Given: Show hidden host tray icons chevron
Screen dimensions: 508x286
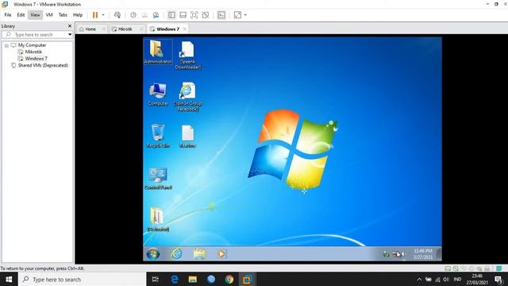Looking at the screenshot, I should click(x=419, y=279).
